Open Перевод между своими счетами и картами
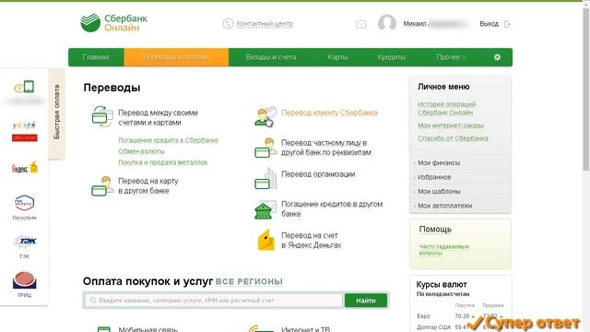 158,118
